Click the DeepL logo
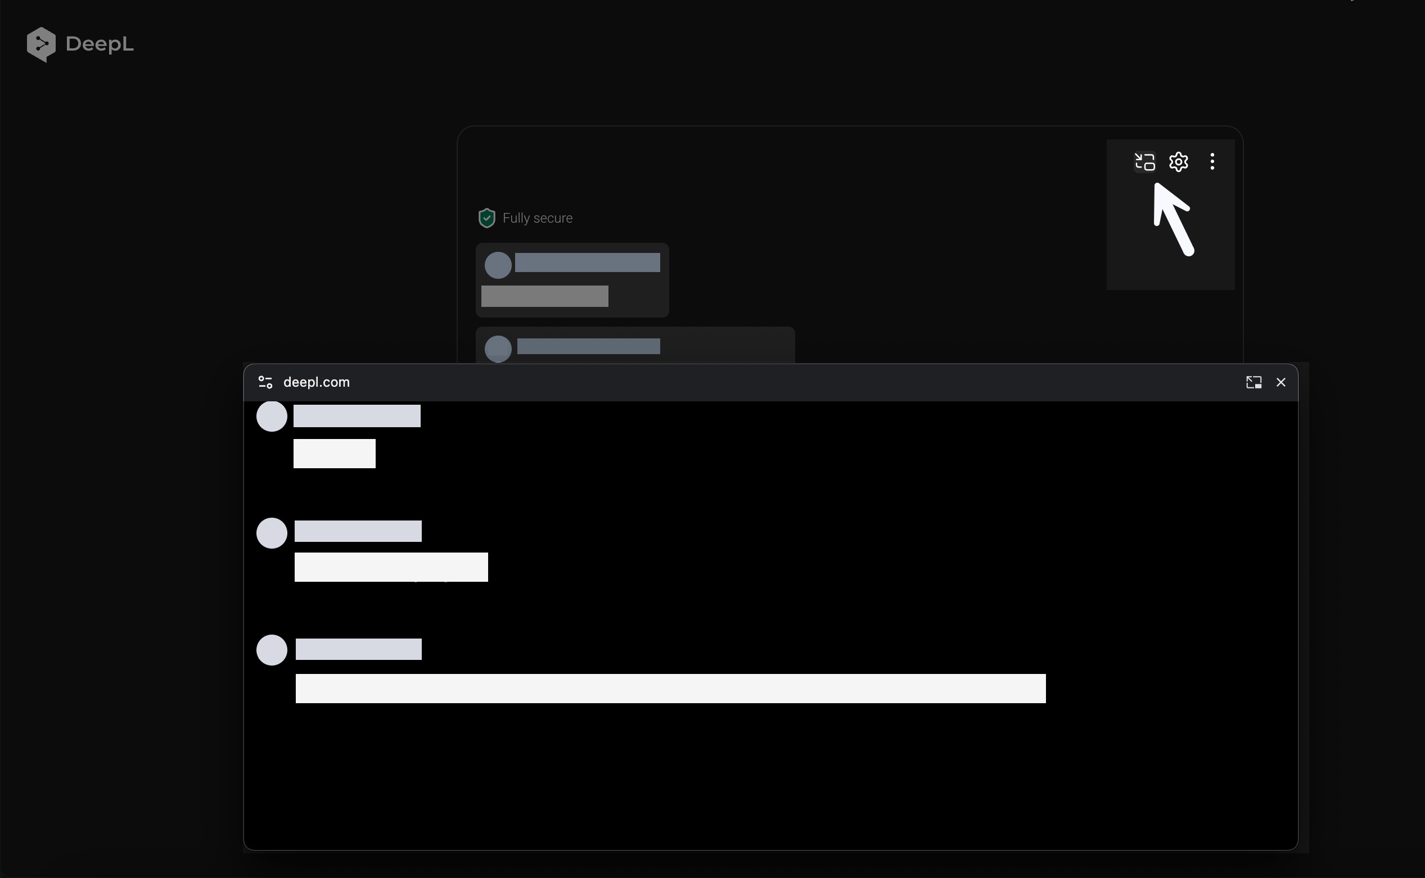This screenshot has width=1425, height=878. pos(80,43)
